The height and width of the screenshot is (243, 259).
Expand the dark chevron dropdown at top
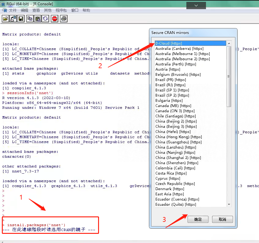(196, 6)
